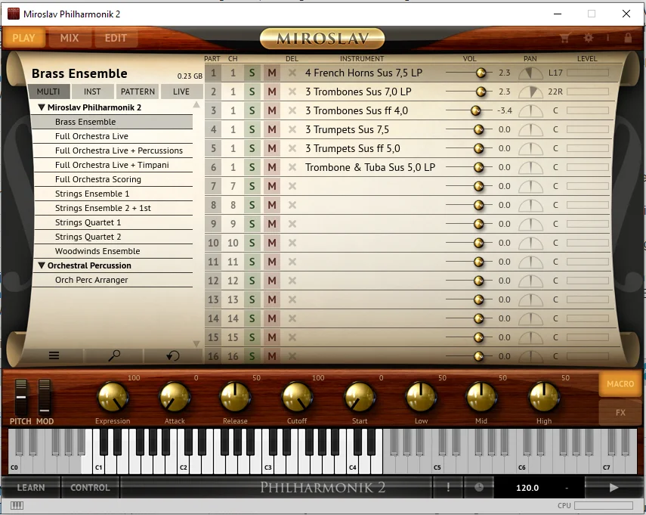
Task: Mute the 3 Trombones Sus 7,0 LP part
Action: [x=272, y=92]
